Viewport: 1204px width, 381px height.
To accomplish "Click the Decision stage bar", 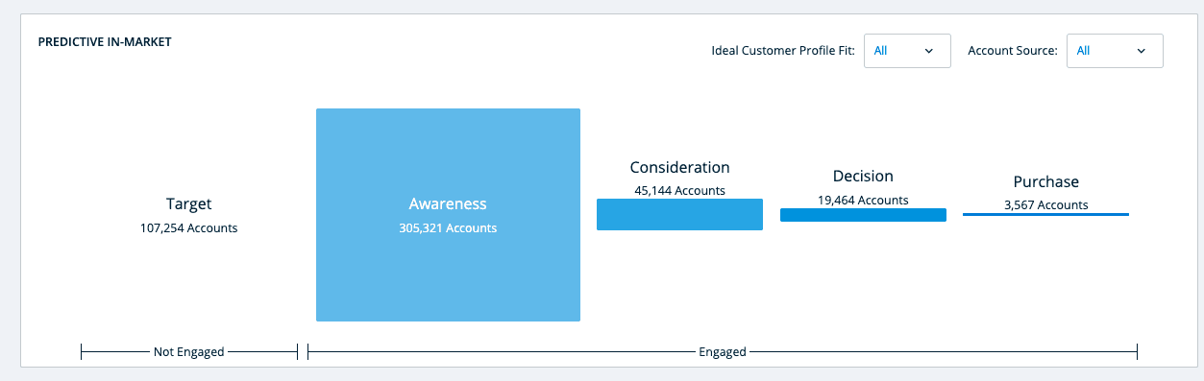I will (x=863, y=215).
